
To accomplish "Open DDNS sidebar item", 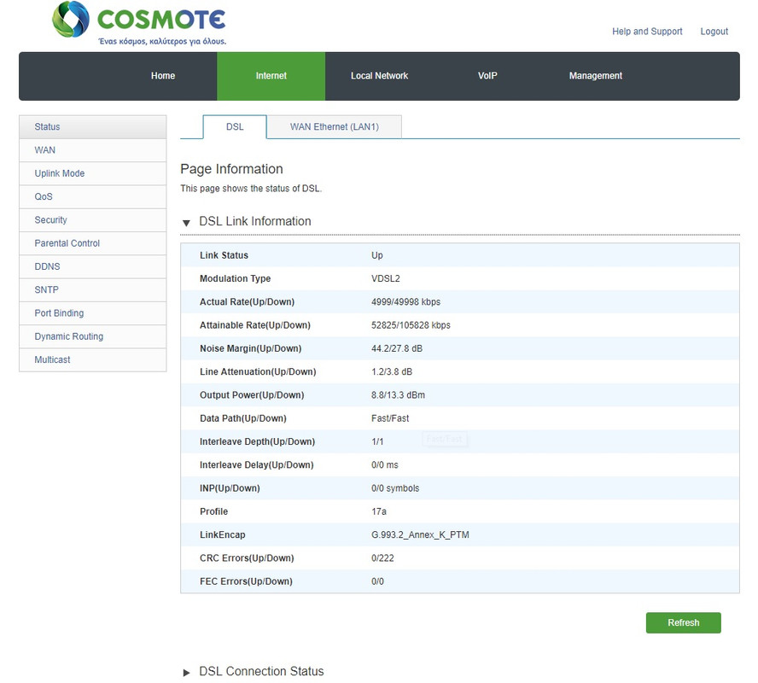I will (x=93, y=267).
